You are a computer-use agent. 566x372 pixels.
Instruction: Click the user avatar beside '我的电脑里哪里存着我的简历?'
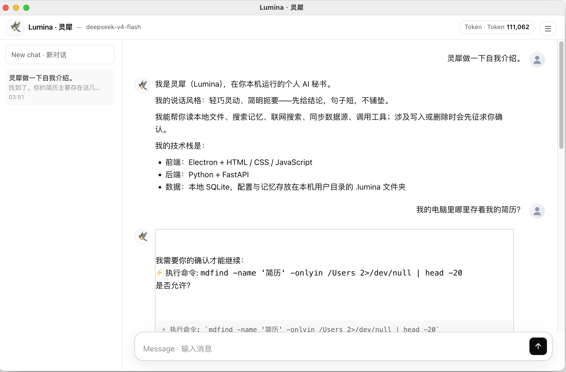coord(537,211)
